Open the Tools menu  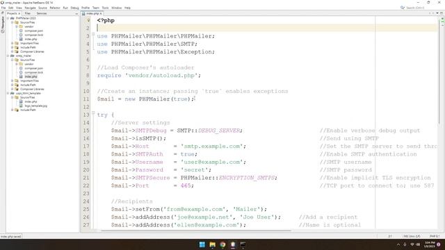(x=105, y=8)
